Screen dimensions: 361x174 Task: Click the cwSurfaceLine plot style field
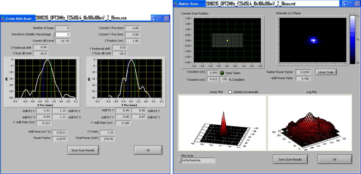coord(198,160)
